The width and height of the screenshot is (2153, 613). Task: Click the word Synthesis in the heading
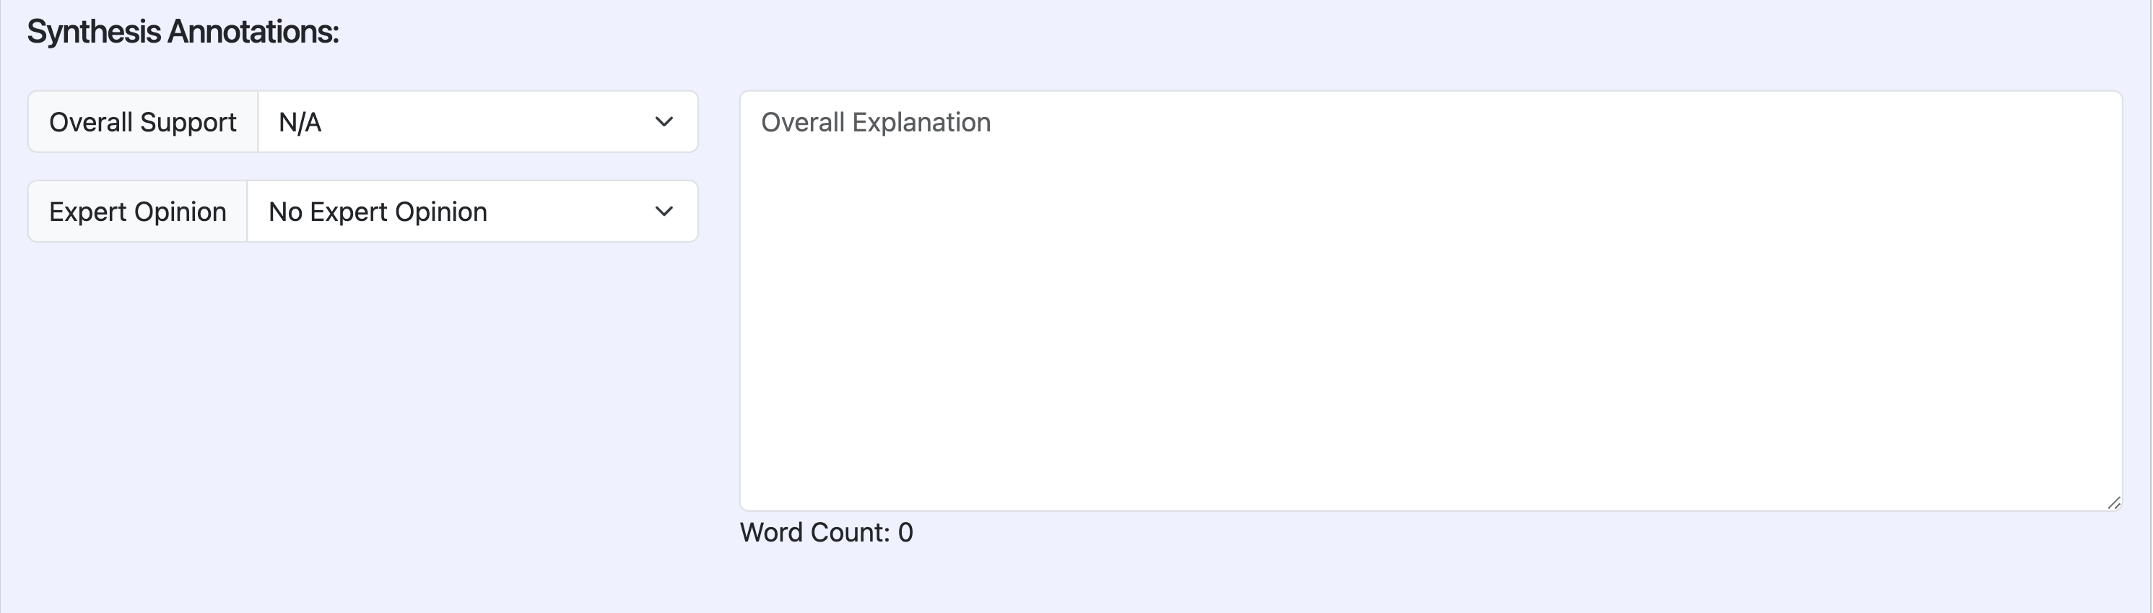(94, 32)
